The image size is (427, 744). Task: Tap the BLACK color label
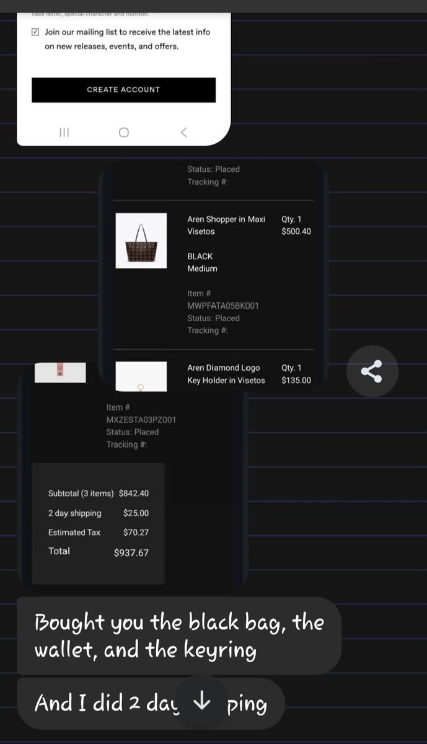(200, 256)
